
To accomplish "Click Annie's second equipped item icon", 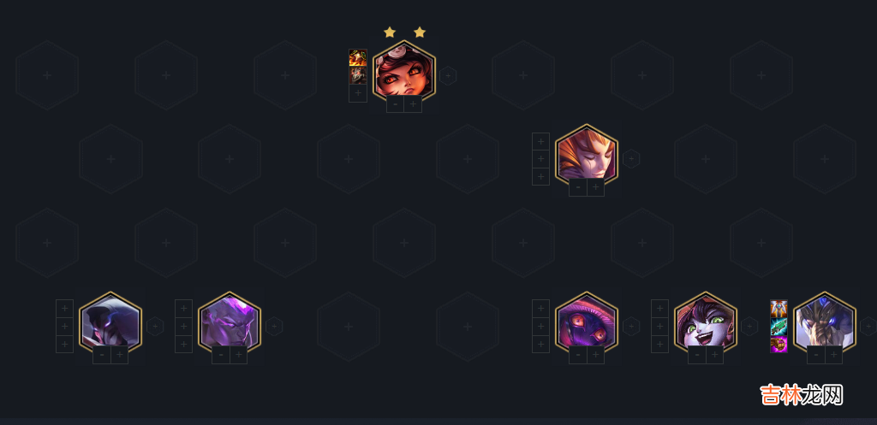I will click(358, 75).
